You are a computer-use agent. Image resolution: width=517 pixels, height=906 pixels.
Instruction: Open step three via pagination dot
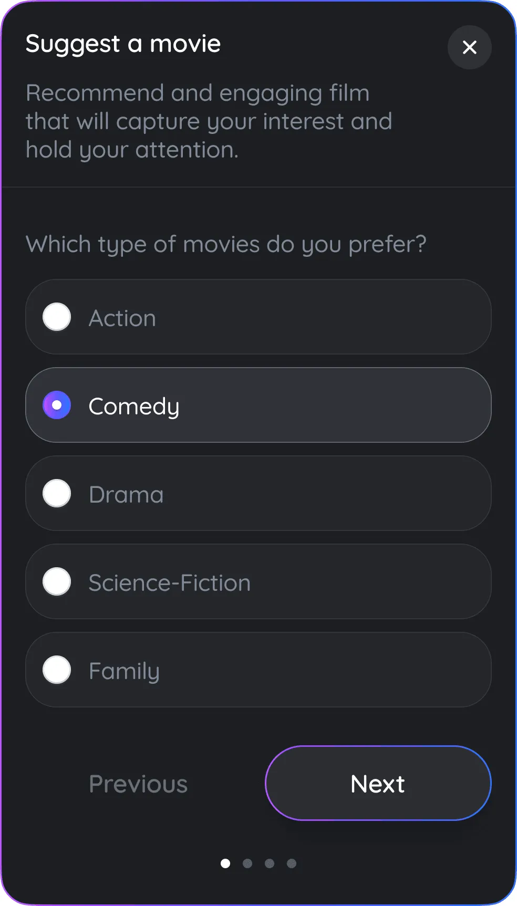tap(270, 863)
